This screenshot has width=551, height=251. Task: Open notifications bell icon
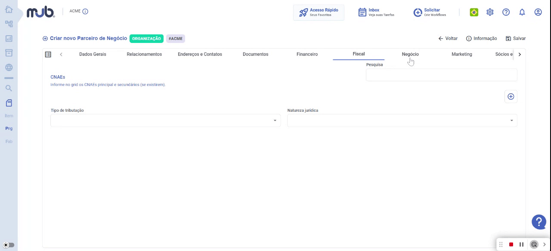pos(522,12)
